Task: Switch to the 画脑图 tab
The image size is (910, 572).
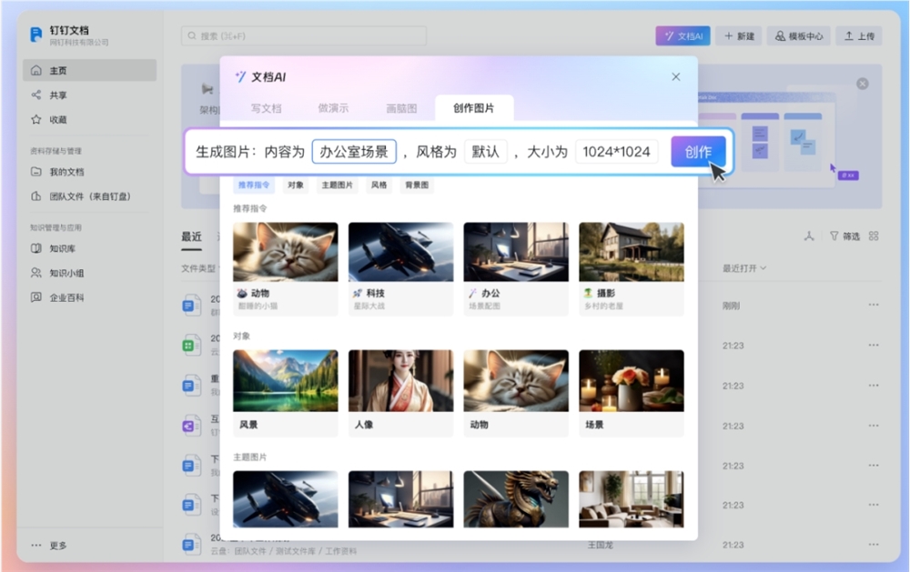Action: click(x=400, y=107)
